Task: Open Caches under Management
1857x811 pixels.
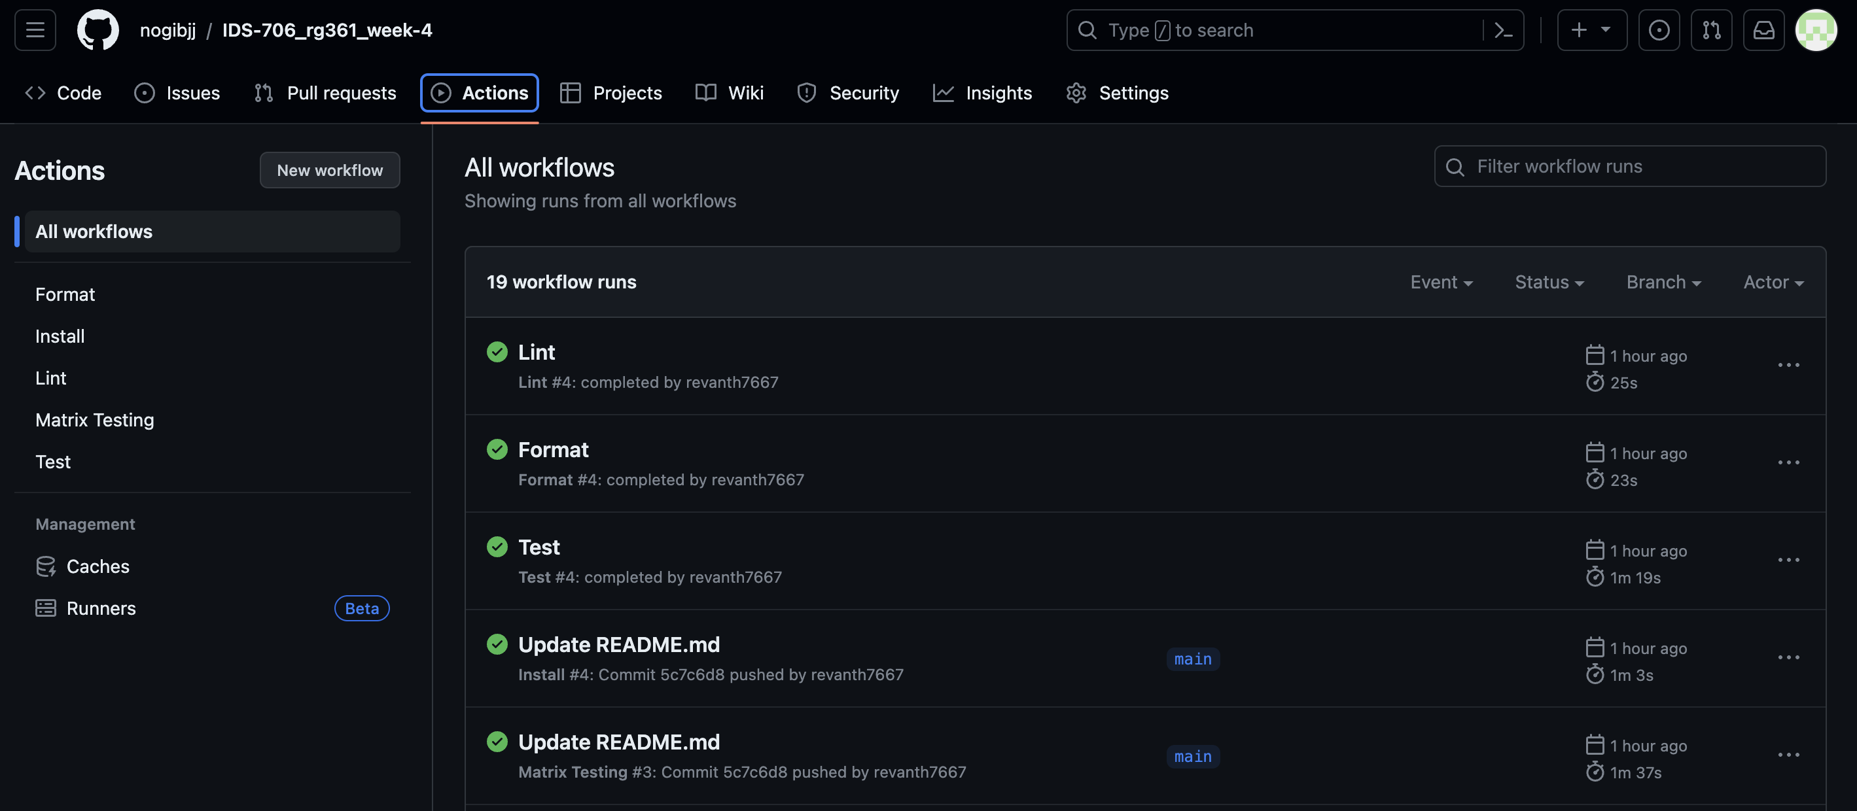Action: (97, 567)
